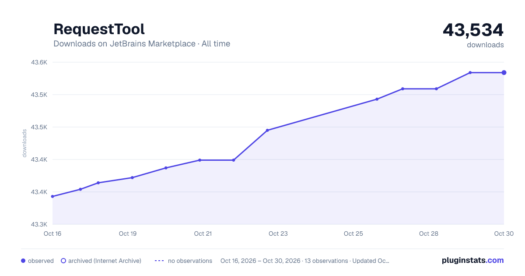525x276 pixels.
Task: Click the RequestTool chart title
Action: click(x=99, y=29)
